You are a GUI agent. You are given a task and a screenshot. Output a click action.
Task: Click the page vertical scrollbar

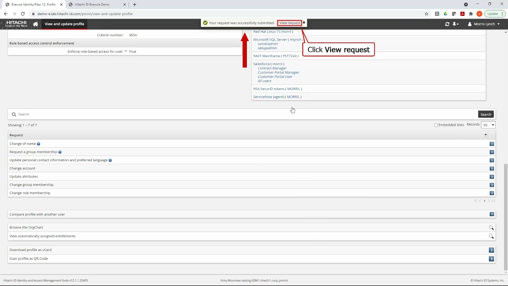pyautogui.click(x=506, y=216)
